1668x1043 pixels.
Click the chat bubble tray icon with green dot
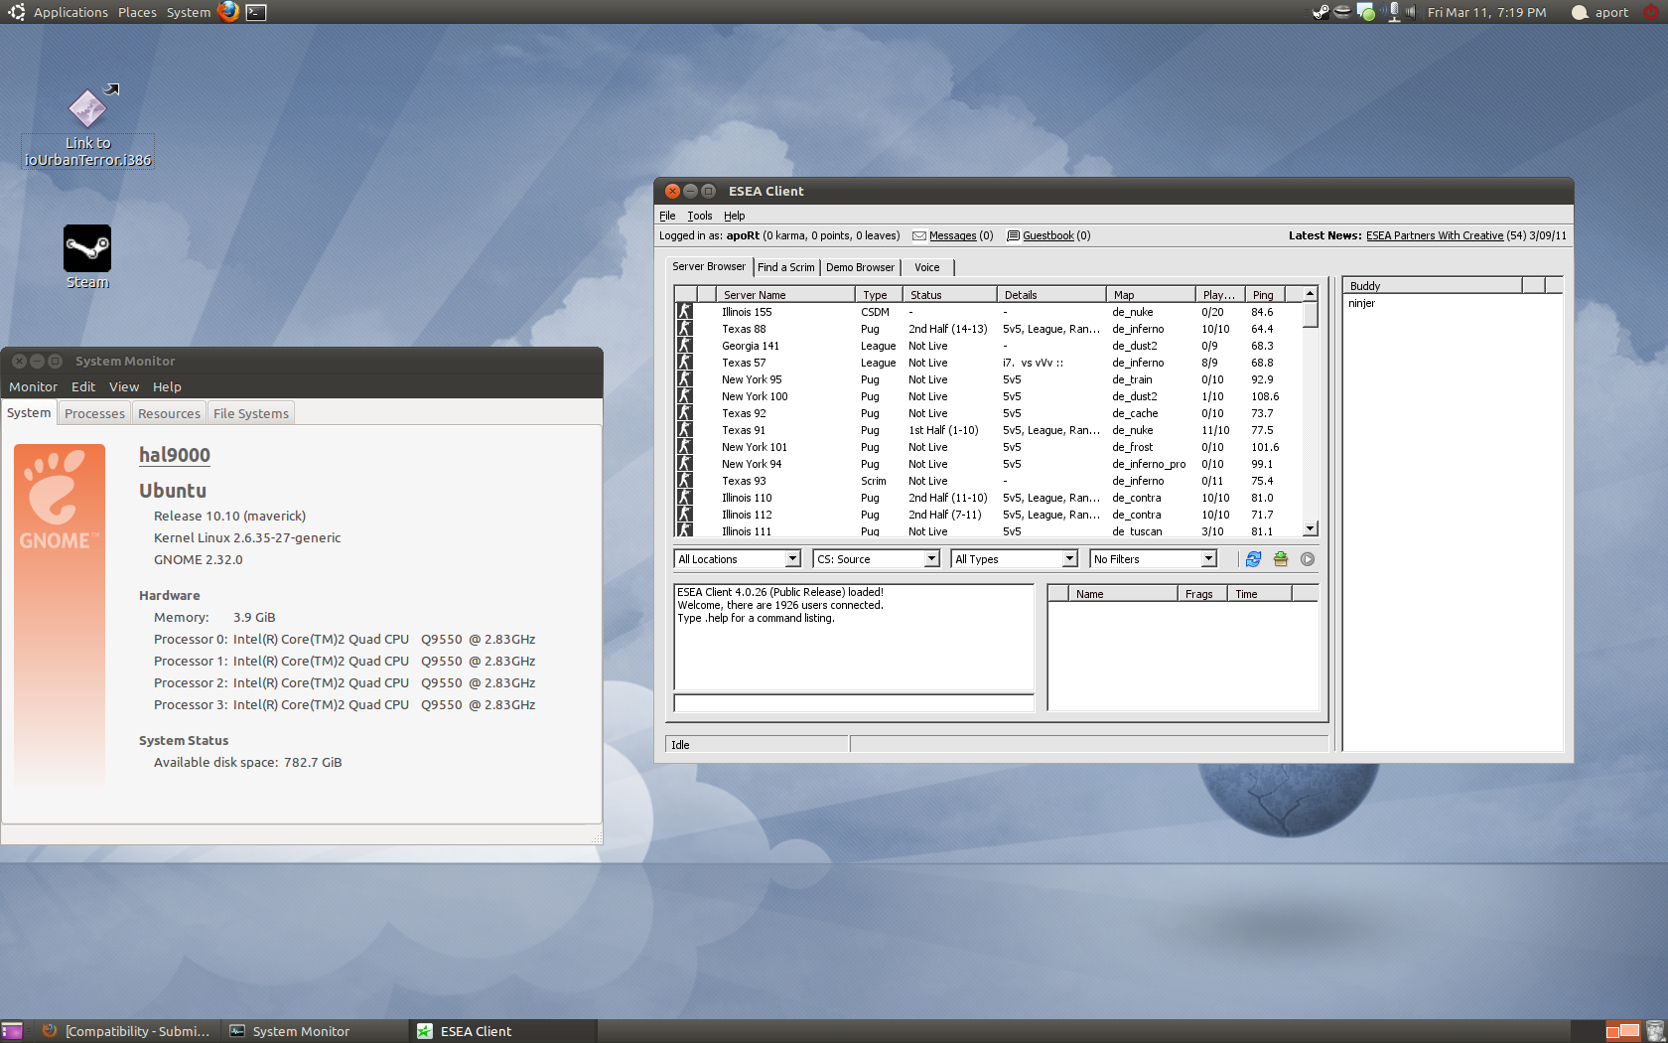coord(1366,12)
